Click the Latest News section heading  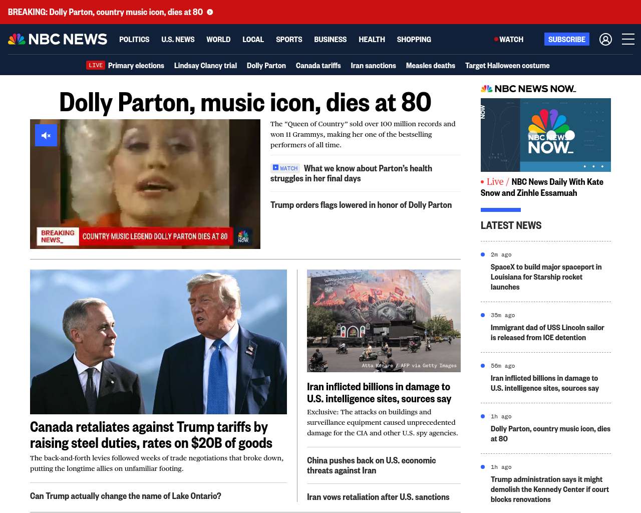coord(511,225)
